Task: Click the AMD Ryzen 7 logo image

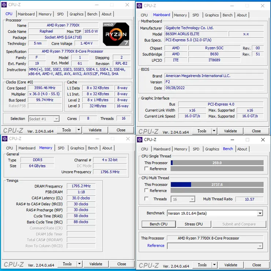Action: [116, 34]
